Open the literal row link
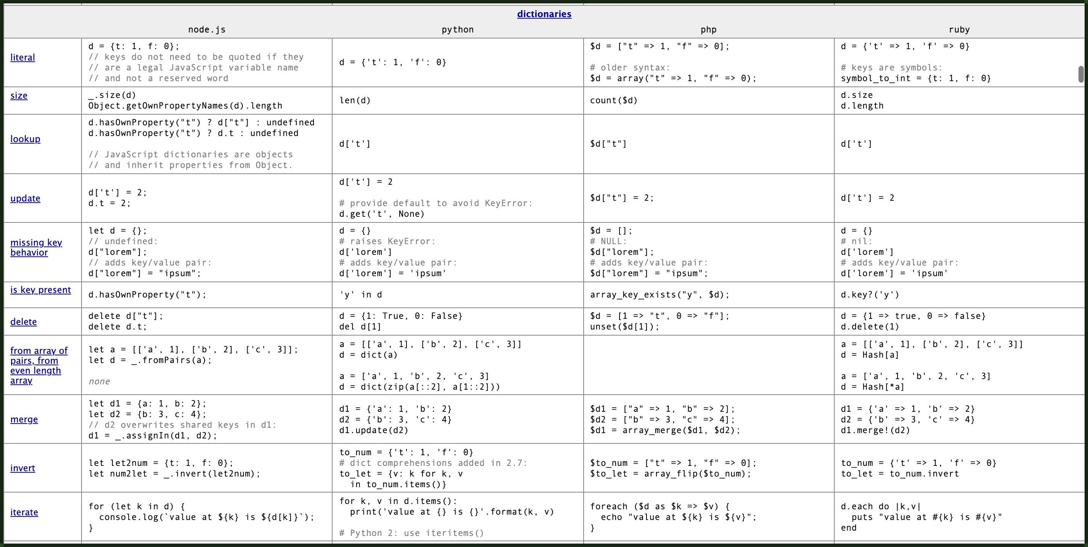This screenshot has width=1088, height=547. [x=22, y=58]
